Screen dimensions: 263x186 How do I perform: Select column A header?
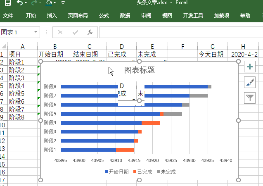pyautogui.click(x=22, y=46)
